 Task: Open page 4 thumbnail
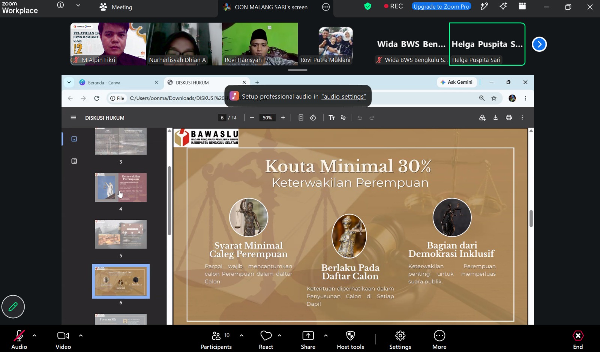point(121,187)
